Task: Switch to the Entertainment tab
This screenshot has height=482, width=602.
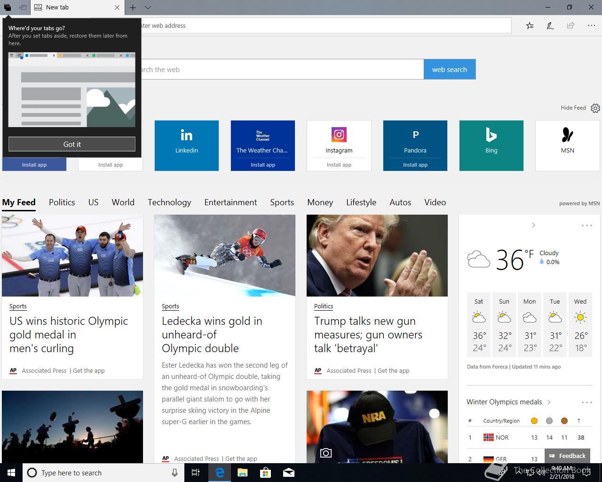Action: tap(230, 202)
